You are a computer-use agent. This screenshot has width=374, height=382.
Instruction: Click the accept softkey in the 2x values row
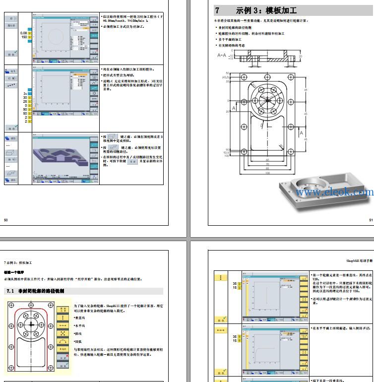click(11, 127)
